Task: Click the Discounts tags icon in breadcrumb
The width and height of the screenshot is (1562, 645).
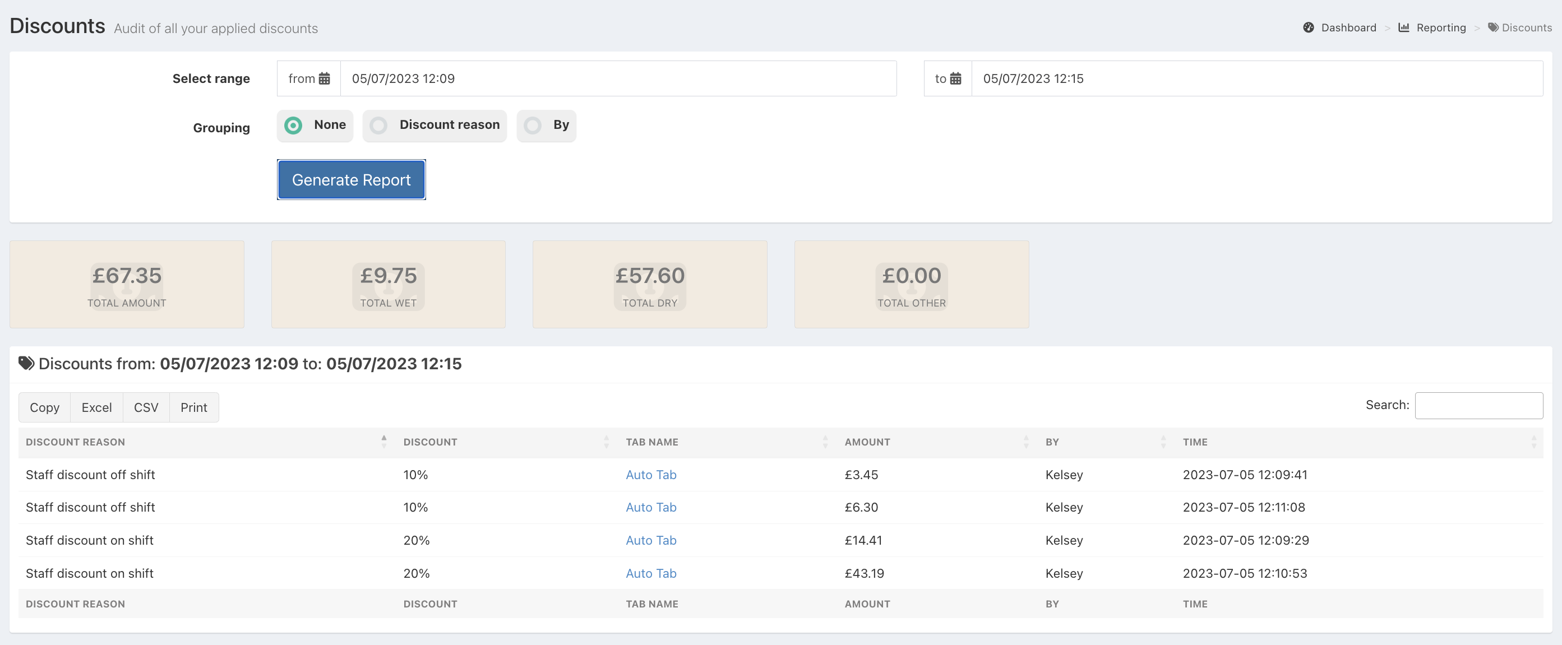Action: 1493,28
